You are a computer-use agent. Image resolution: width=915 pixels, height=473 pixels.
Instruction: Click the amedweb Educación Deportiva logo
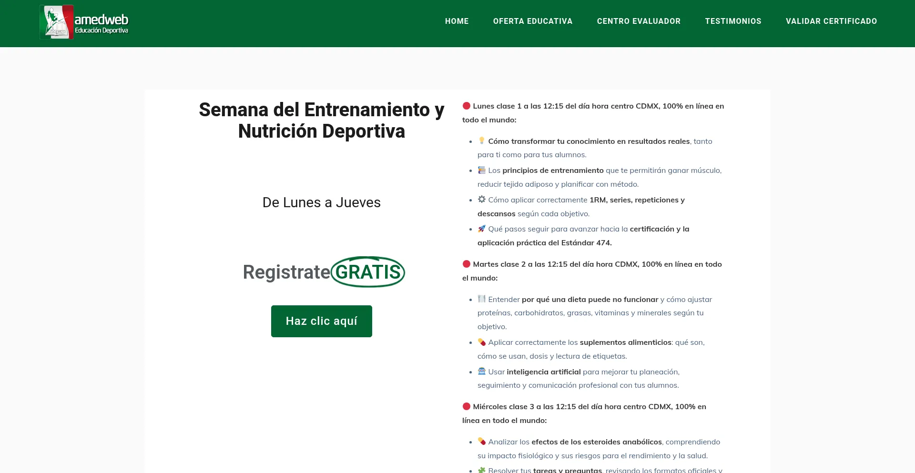(84, 22)
